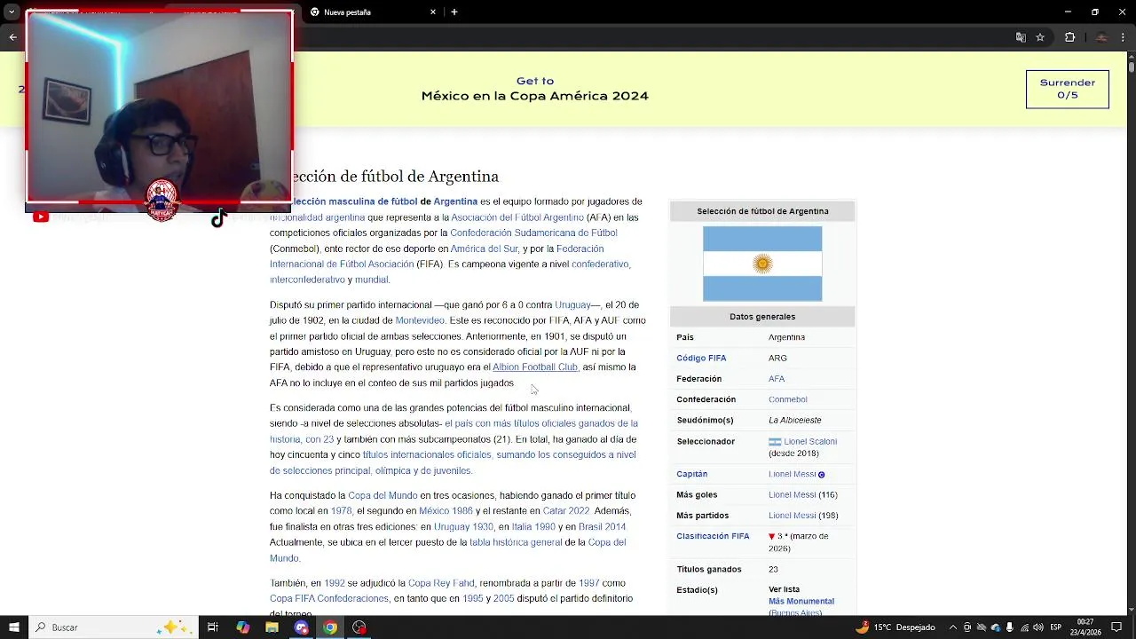Click the page vertical scrollbar thumb
This screenshot has height=639, width=1136.
tap(1131, 67)
